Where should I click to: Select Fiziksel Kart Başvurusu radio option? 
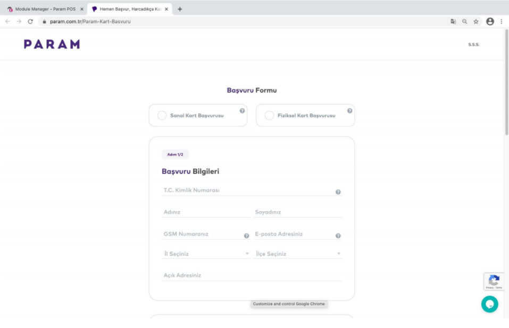(x=269, y=115)
